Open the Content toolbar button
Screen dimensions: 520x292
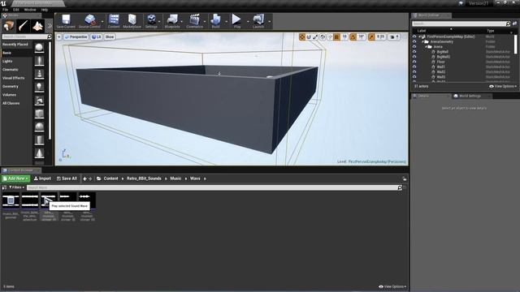pos(114,21)
